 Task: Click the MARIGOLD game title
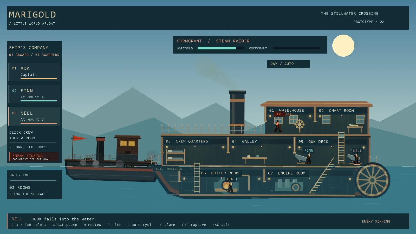coord(32,15)
